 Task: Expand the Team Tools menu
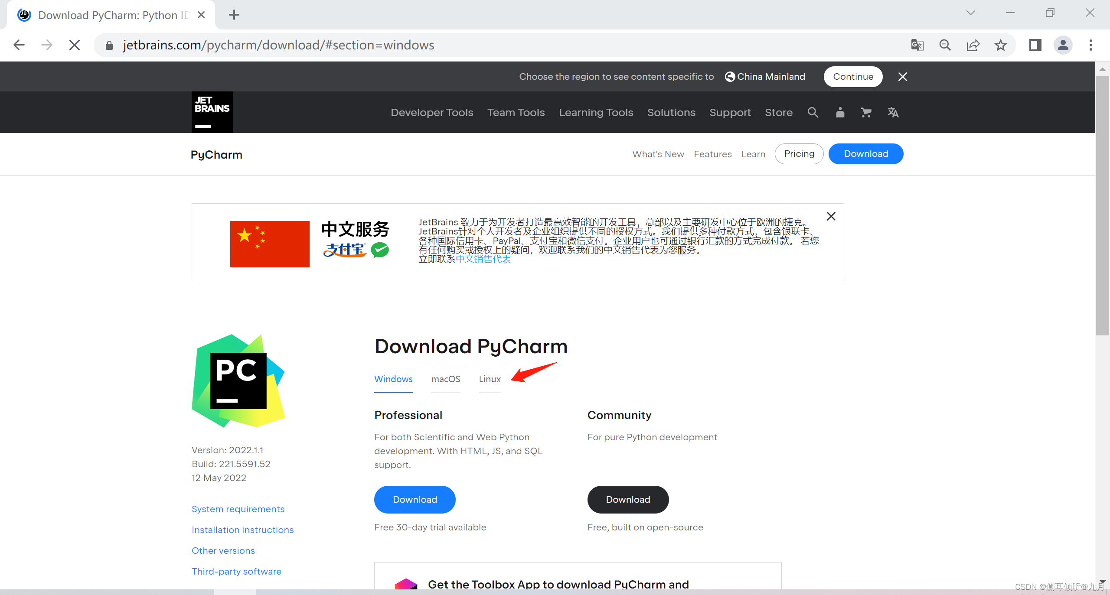coord(516,113)
